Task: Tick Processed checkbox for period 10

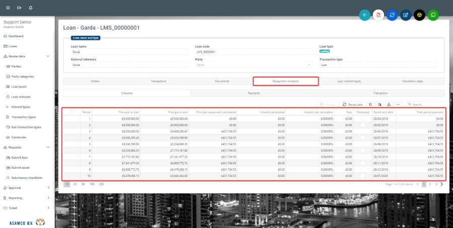Action: pyautogui.click(x=362, y=176)
